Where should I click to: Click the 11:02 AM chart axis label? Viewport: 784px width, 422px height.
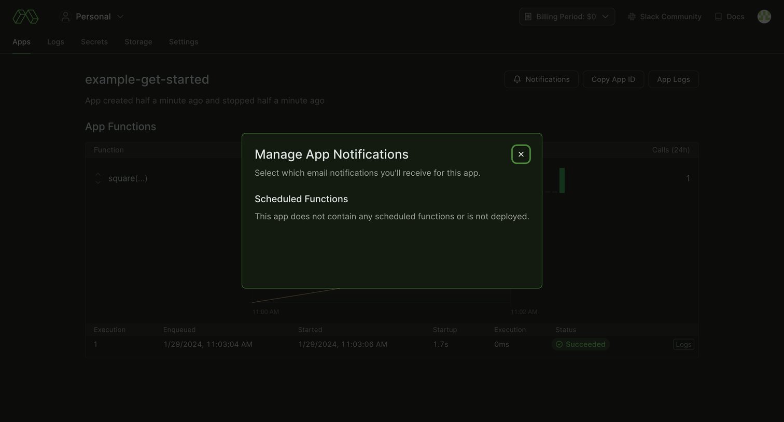point(524,312)
